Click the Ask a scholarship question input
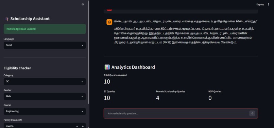 click(177, 113)
